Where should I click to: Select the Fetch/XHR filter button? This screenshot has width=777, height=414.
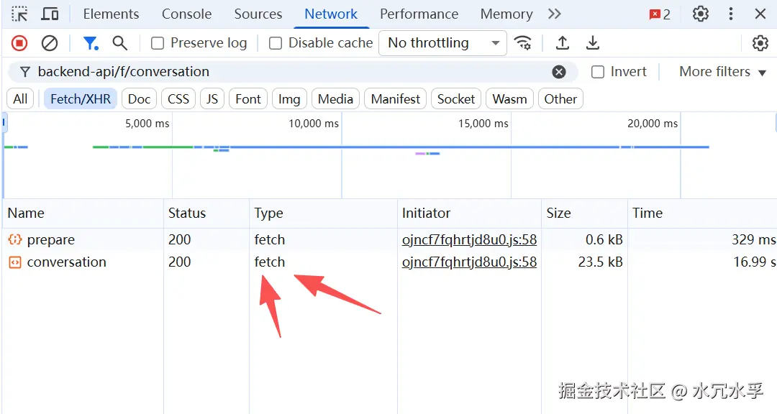[81, 99]
